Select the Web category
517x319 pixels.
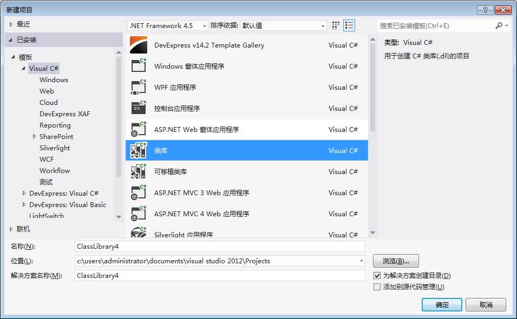pyautogui.click(x=47, y=91)
